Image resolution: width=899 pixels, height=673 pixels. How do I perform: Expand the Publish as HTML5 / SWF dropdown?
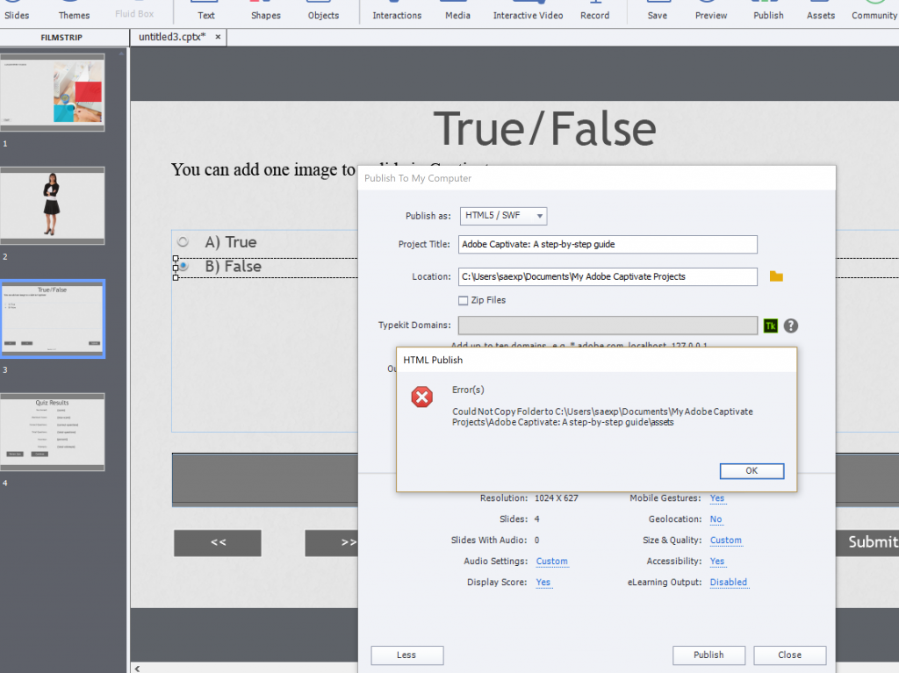[504, 216]
